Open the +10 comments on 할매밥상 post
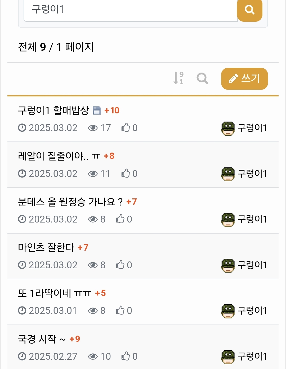Viewport: 286px width, 369px height. (x=112, y=110)
